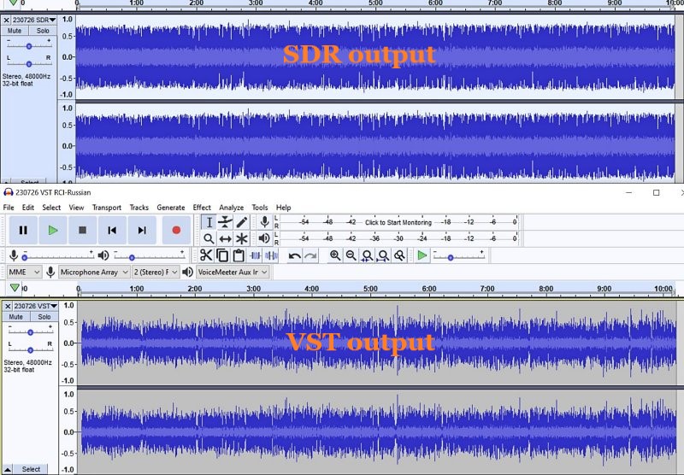Open the MME audio host dropdown
Viewport: 684px width, 475px height.
click(x=25, y=272)
